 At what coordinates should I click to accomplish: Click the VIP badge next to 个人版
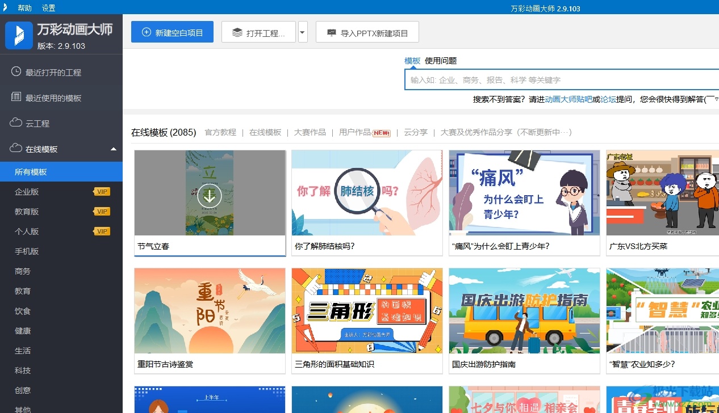pyautogui.click(x=102, y=231)
